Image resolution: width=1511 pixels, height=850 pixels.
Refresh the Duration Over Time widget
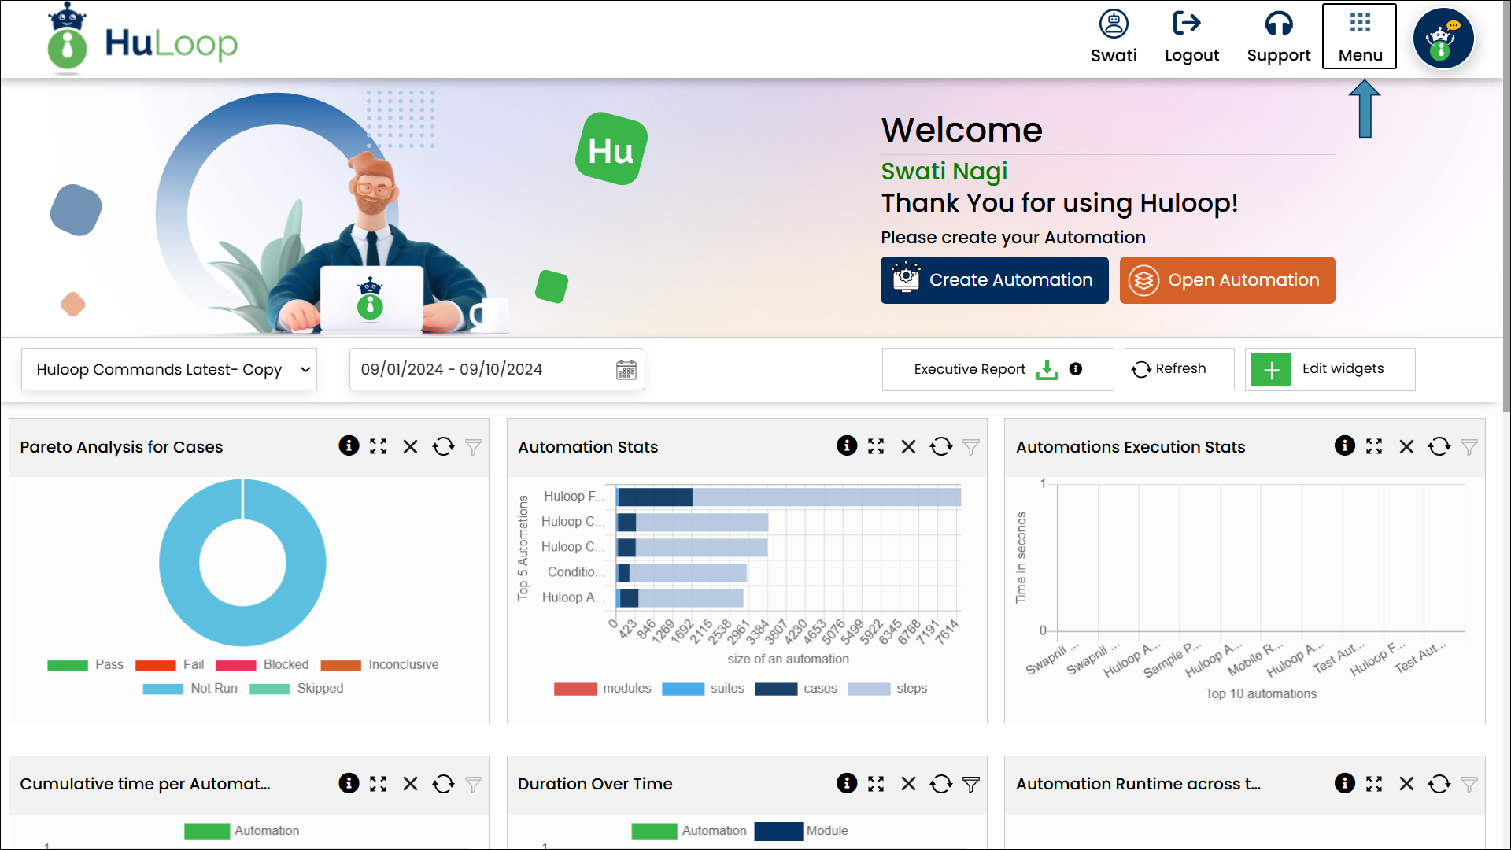pyautogui.click(x=941, y=784)
